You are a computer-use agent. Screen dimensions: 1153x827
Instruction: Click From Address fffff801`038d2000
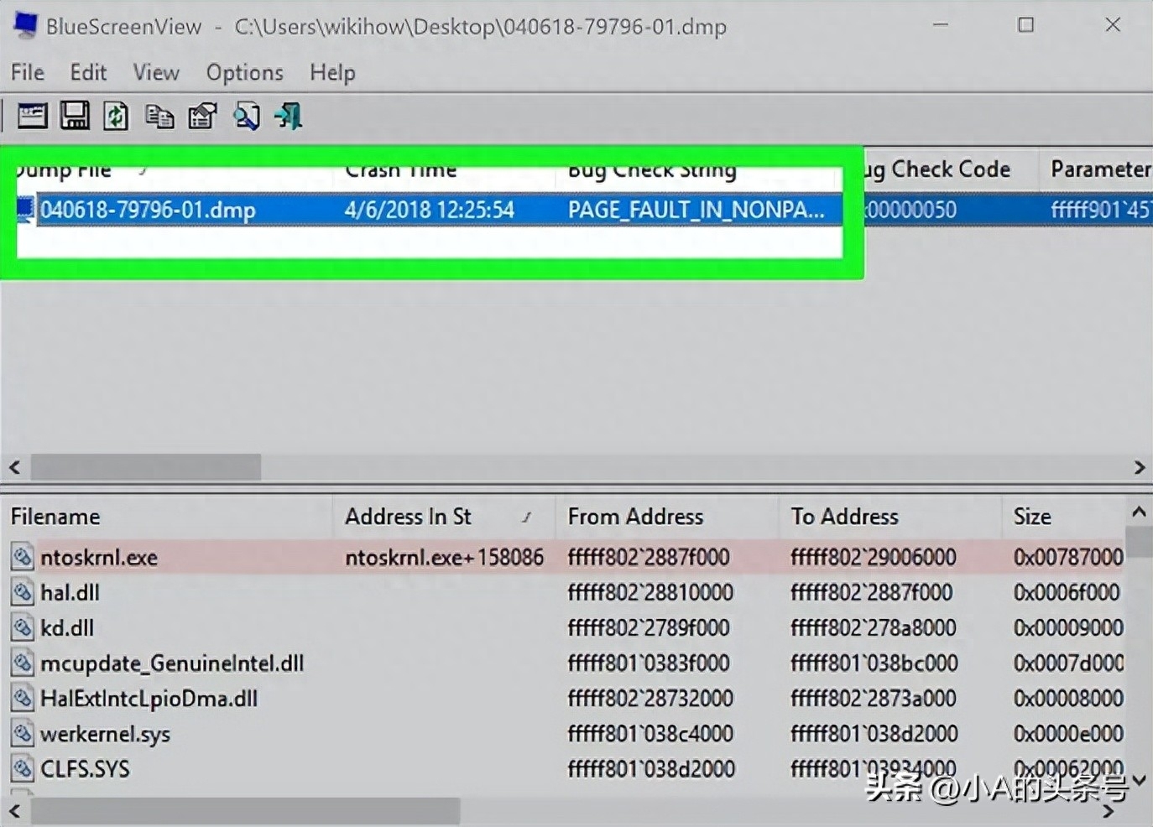point(651,769)
